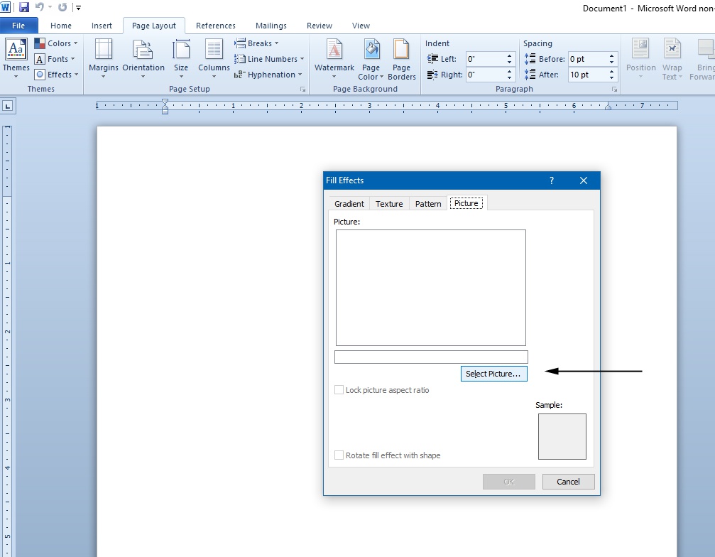Screen dimensions: 715x557
Task: Open the Themes gallery
Action: [16, 58]
